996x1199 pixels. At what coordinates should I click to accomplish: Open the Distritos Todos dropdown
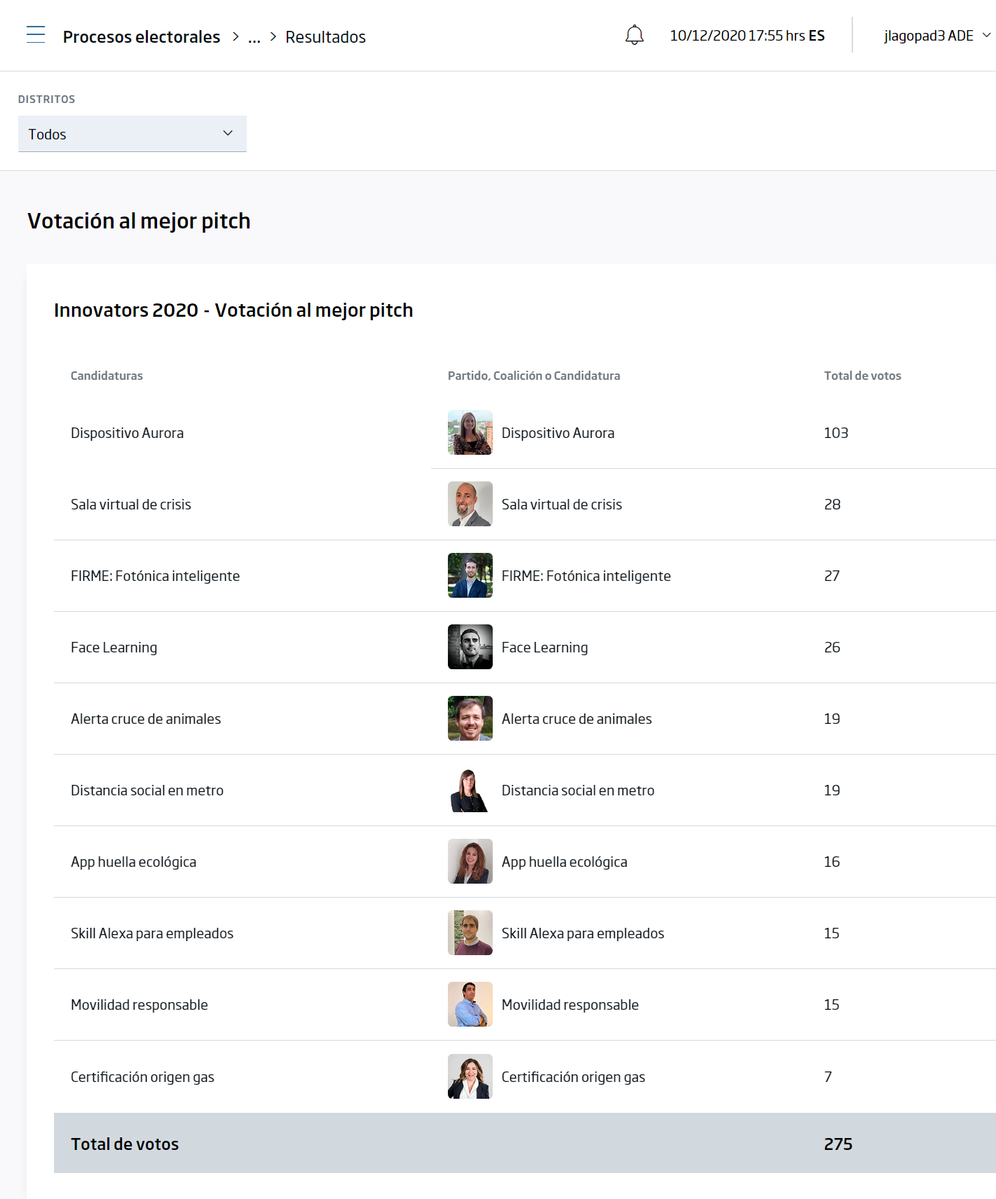[132, 134]
